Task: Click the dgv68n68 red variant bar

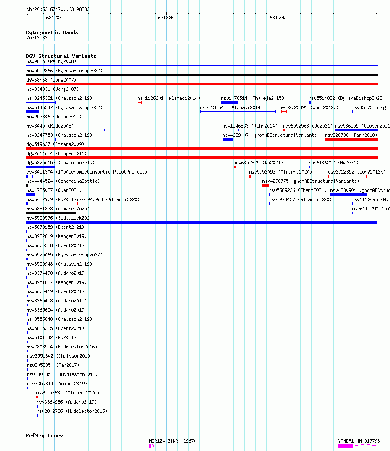Action: (202, 84)
